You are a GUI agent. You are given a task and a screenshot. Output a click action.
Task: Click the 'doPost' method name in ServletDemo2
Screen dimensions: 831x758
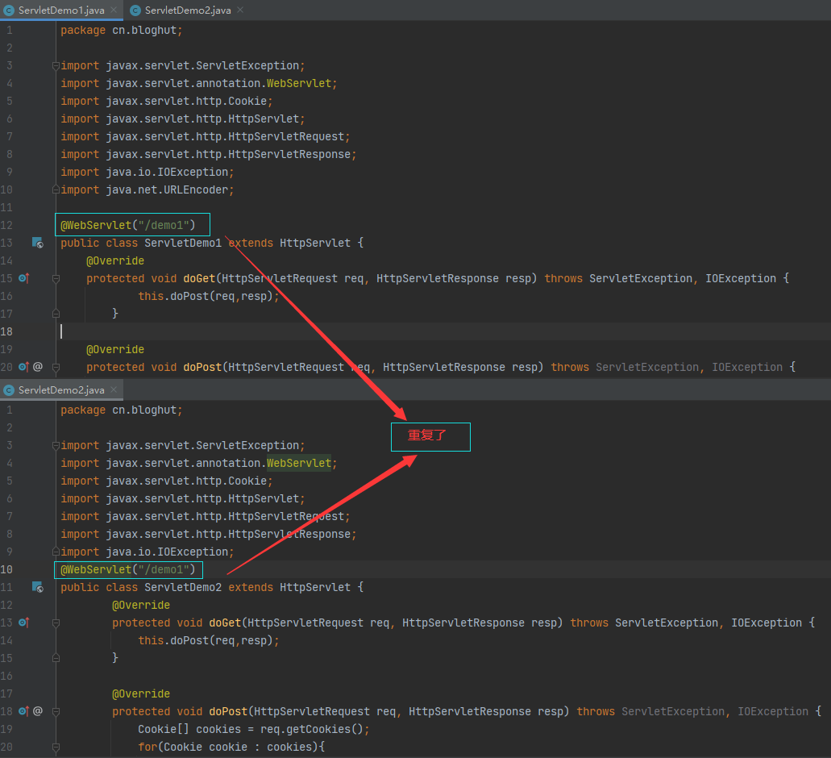coord(228,711)
